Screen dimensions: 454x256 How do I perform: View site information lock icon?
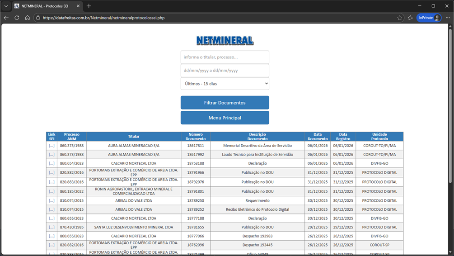38,18
